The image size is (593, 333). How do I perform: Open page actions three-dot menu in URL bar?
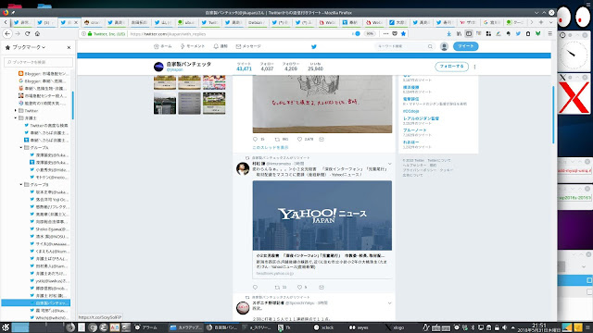pos(385,33)
